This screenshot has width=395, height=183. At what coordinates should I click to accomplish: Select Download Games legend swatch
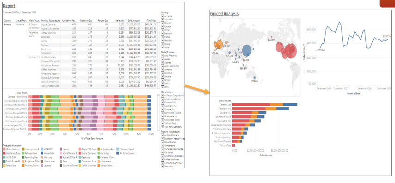[61, 165]
